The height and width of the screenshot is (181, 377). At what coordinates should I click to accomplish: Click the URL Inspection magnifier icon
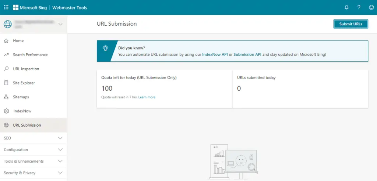(7, 69)
